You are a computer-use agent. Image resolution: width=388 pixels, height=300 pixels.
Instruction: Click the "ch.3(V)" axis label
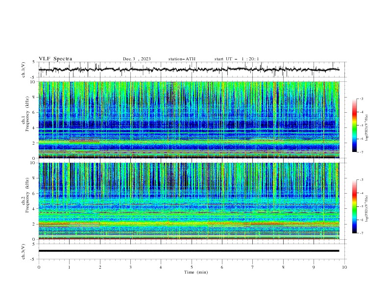tap(24, 251)
